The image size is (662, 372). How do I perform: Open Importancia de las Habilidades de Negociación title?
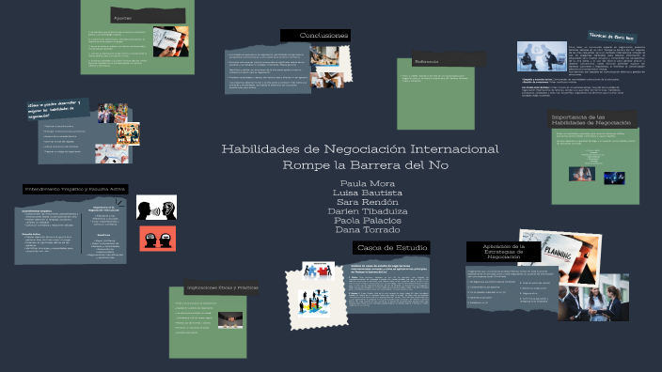(x=591, y=120)
